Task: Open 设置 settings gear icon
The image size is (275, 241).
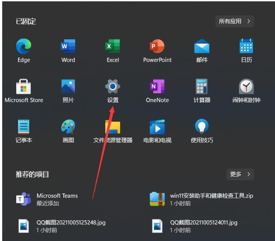Action: [x=113, y=86]
